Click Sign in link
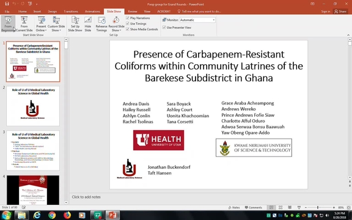The height and width of the screenshot is (220, 352). [x=326, y=12]
